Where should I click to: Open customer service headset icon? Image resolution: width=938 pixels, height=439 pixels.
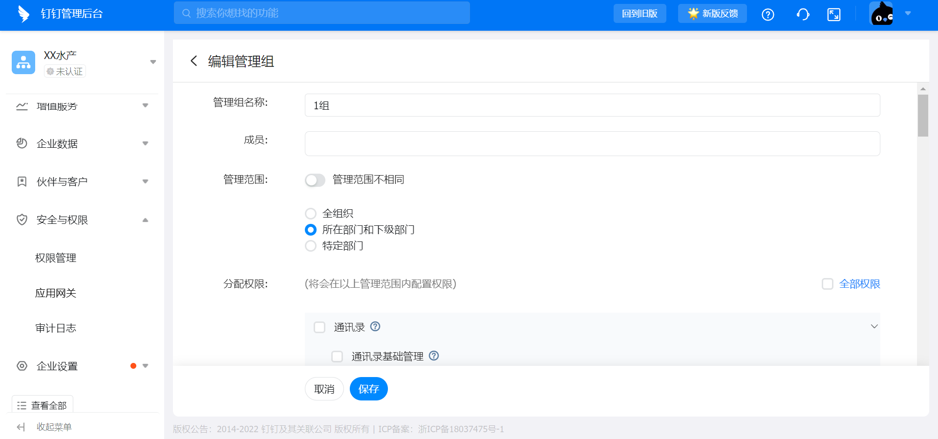803,15
